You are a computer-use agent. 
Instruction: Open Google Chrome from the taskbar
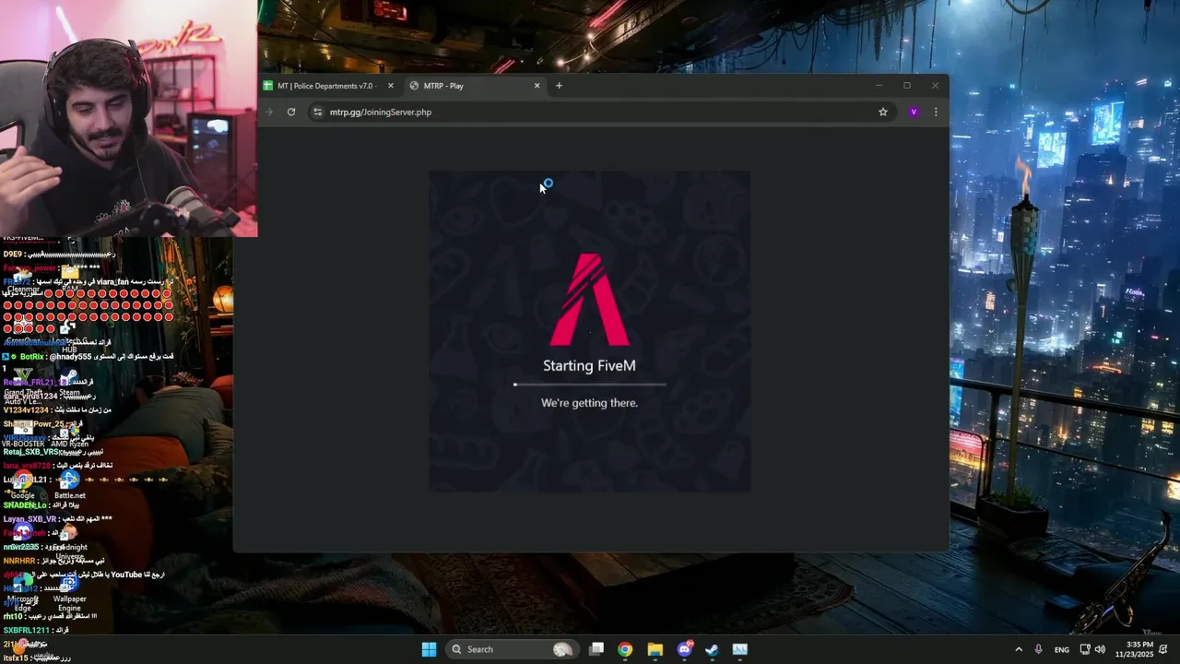point(625,649)
